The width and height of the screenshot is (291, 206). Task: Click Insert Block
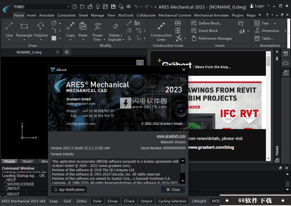(x=205, y=30)
